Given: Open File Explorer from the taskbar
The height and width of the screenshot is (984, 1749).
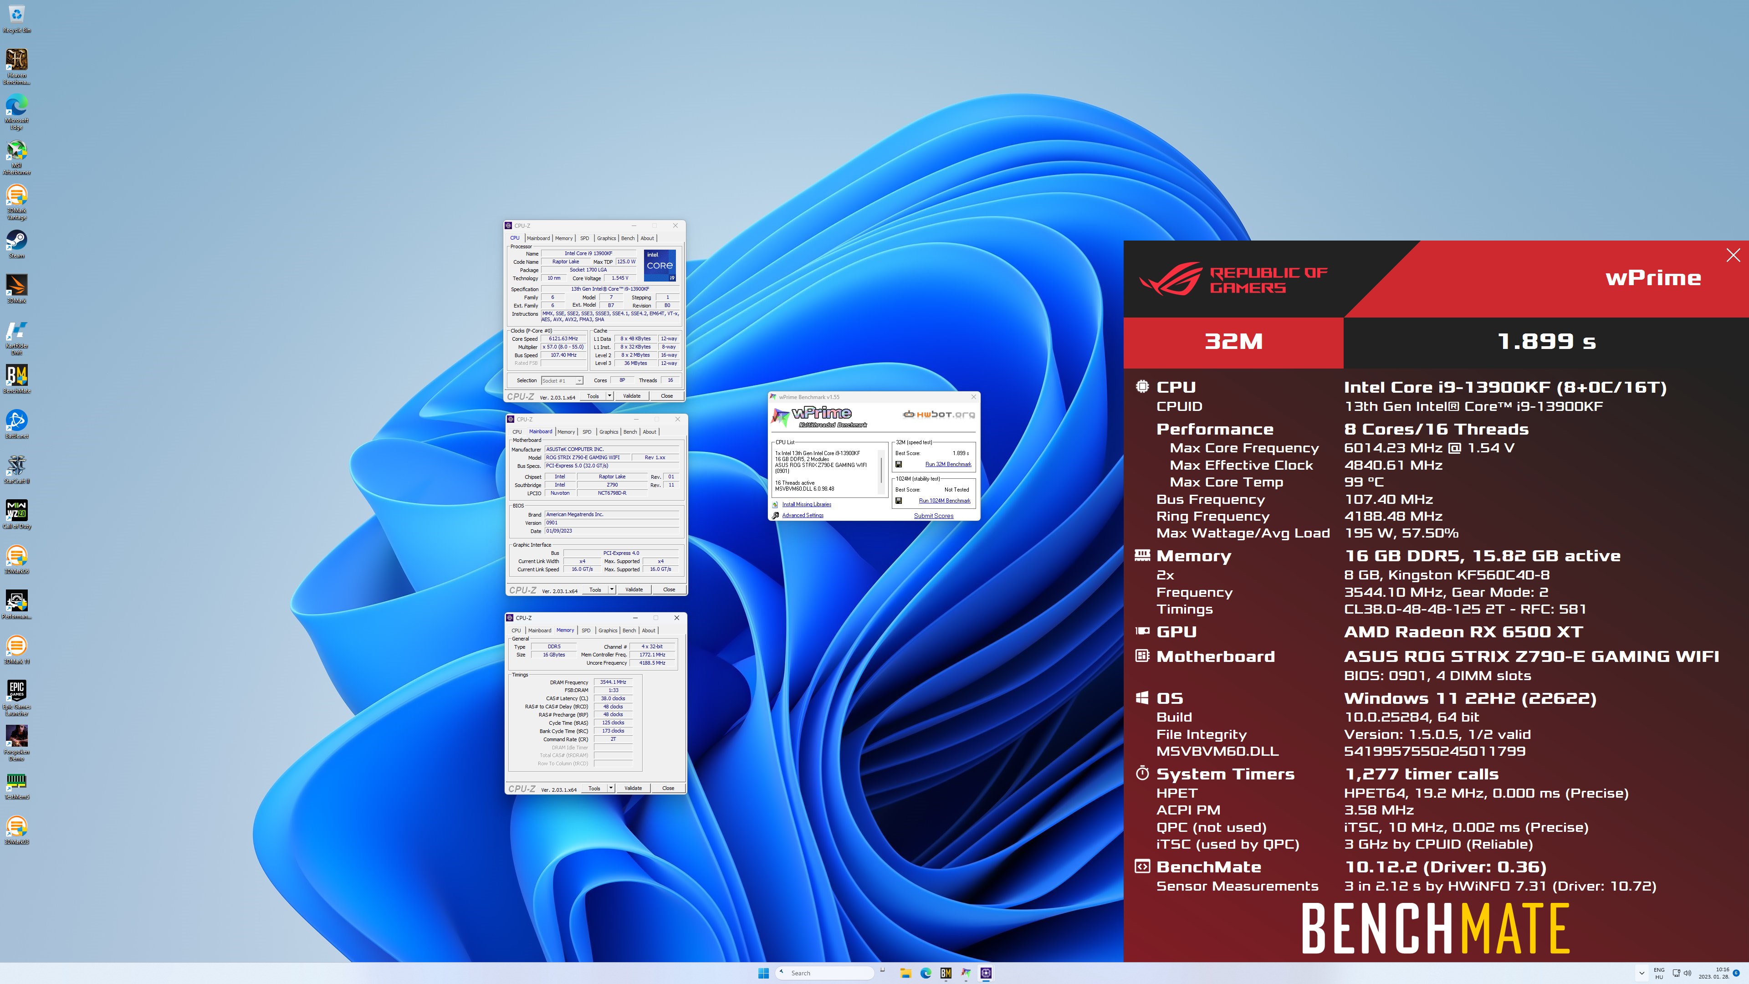Looking at the screenshot, I should click(x=905, y=973).
